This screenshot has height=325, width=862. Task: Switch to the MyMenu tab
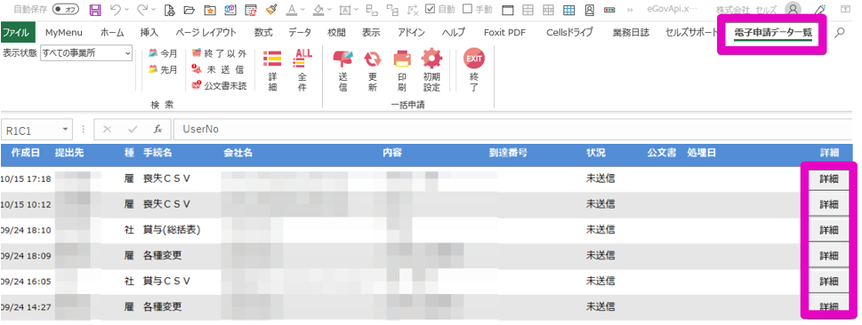click(64, 32)
